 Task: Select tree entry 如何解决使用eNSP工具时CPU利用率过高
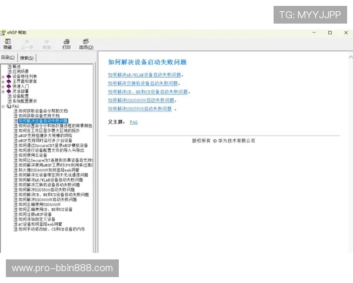click(x=56, y=165)
